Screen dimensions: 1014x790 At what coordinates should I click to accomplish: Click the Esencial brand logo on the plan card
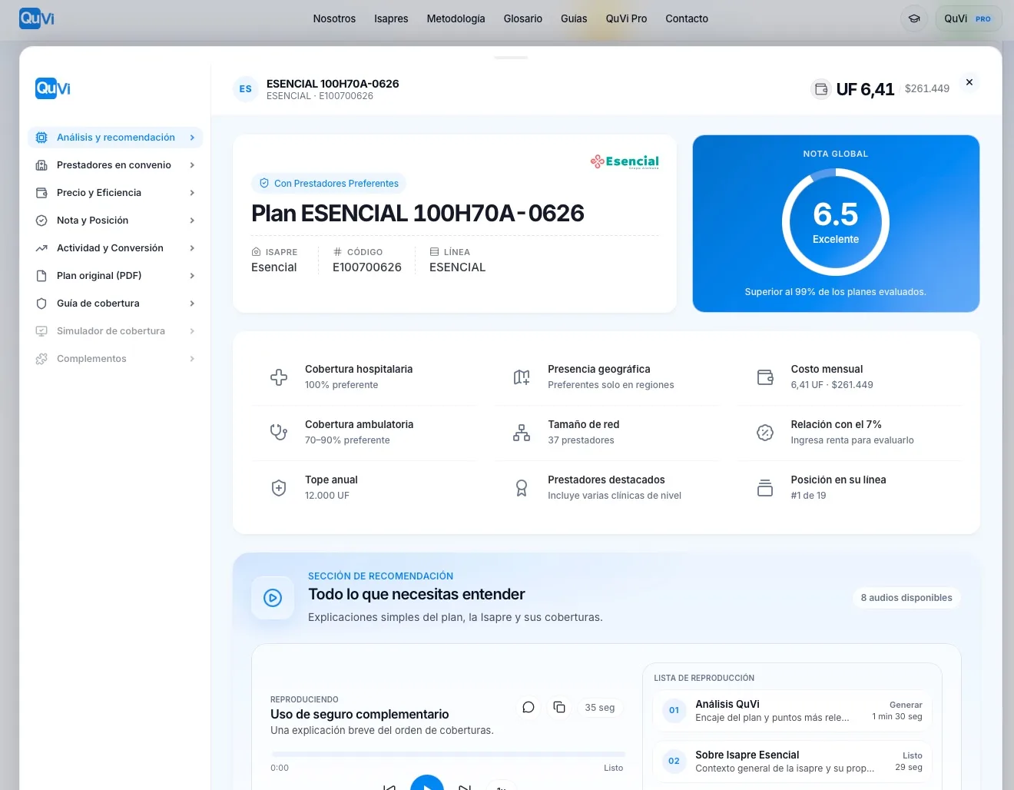[x=625, y=161]
